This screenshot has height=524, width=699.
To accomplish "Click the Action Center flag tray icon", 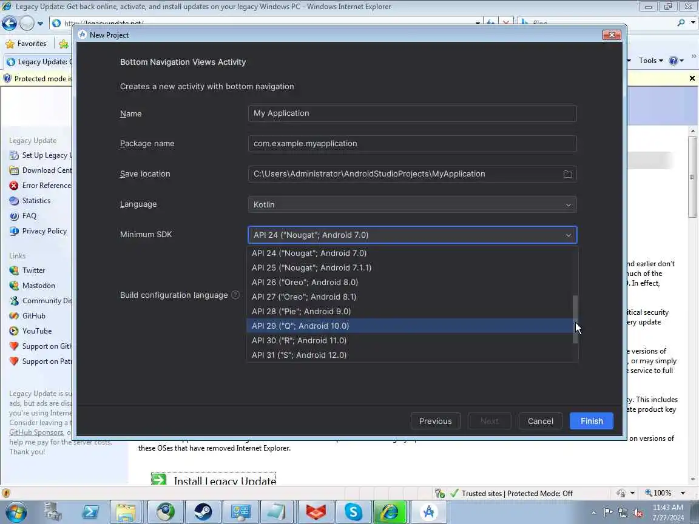I will pyautogui.click(x=607, y=513).
